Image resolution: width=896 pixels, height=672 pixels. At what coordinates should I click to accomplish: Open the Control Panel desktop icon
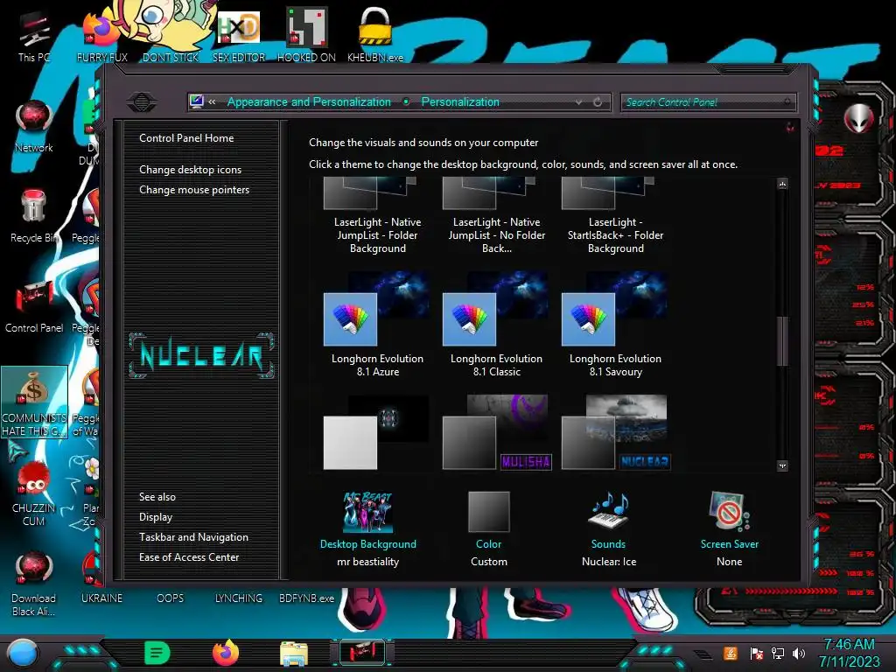click(x=34, y=306)
